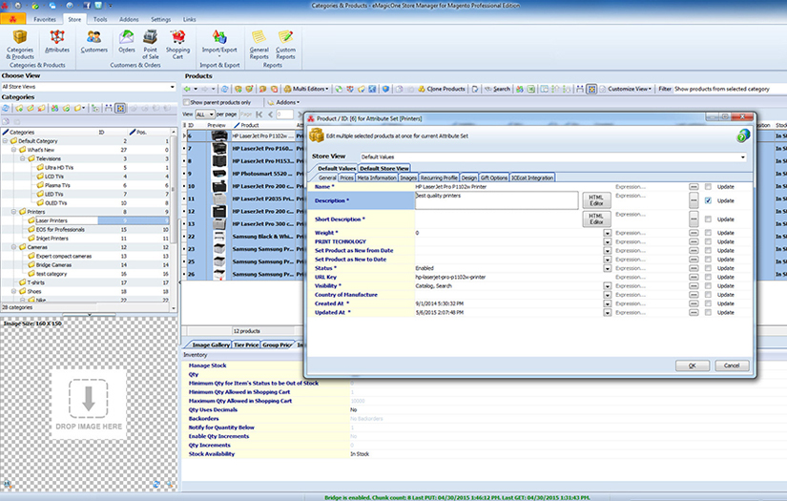This screenshot has width=787, height=501.
Task: Select the Default Store View tab
Action: [x=384, y=168]
